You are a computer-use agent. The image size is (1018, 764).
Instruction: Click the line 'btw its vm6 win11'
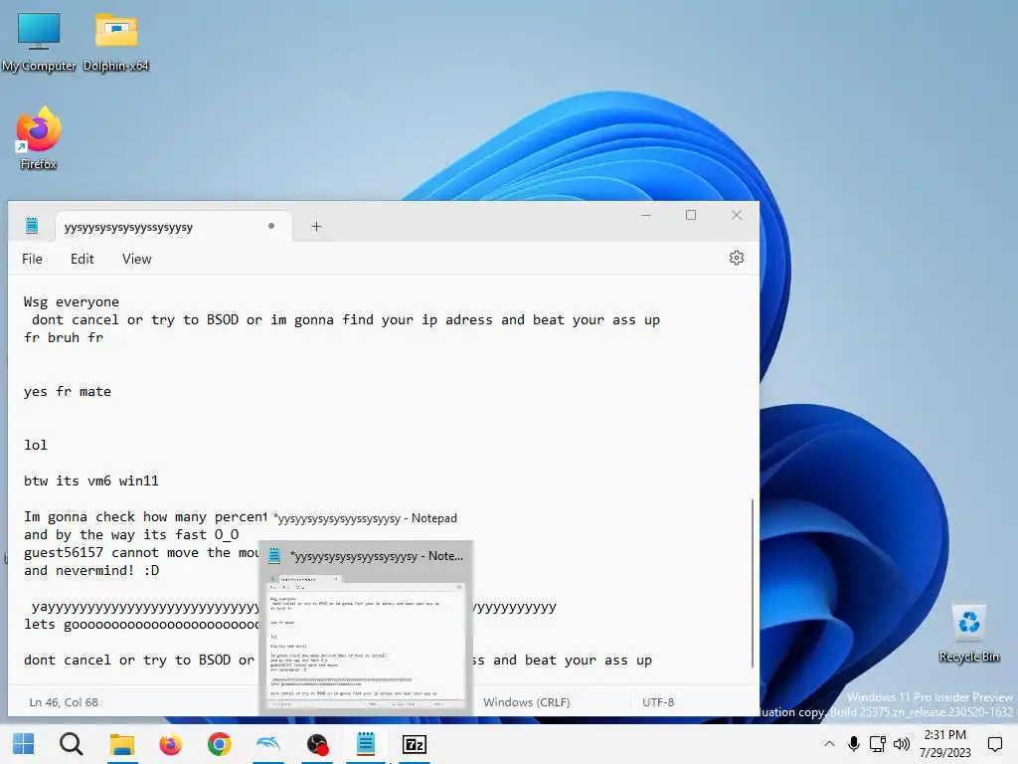click(91, 480)
